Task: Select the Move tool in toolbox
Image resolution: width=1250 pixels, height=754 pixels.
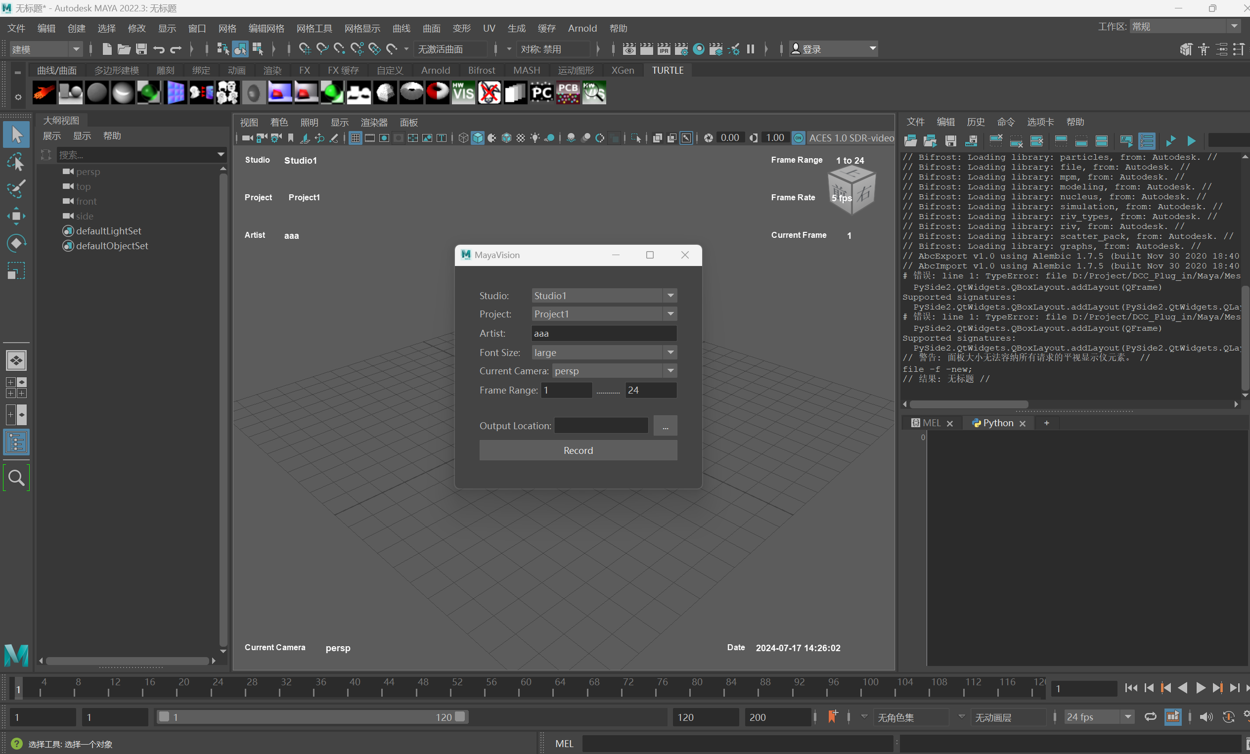Action: 16,216
